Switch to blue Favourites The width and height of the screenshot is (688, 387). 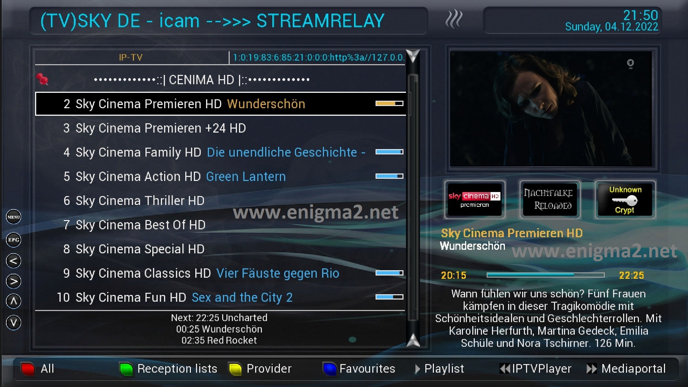point(359,369)
